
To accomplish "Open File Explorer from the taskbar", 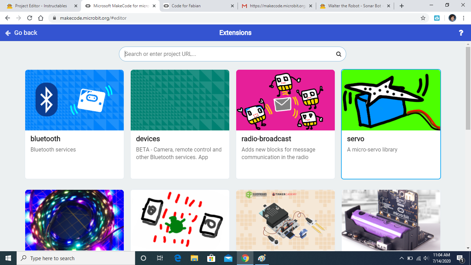I will (x=194, y=258).
